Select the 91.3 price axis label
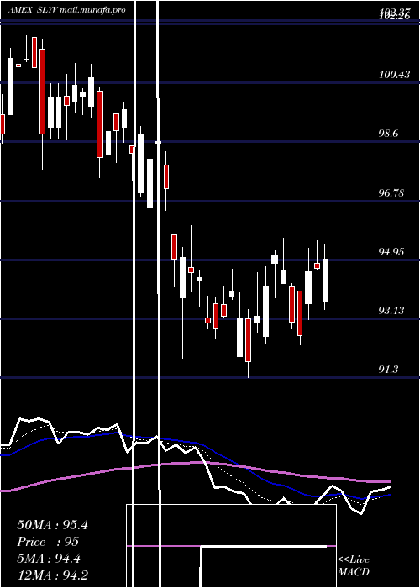 [x=388, y=370]
